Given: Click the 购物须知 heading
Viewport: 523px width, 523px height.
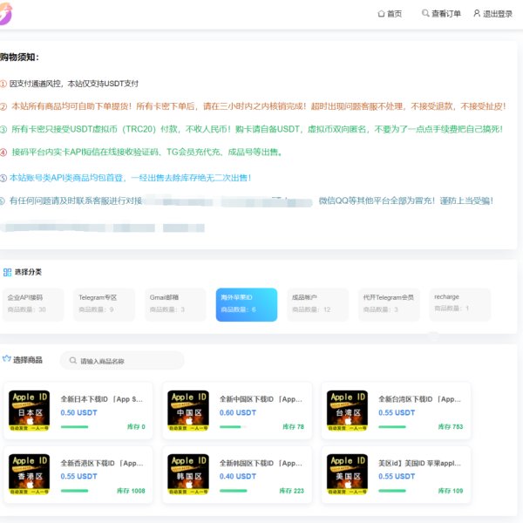Looking at the screenshot, I should [x=19, y=57].
